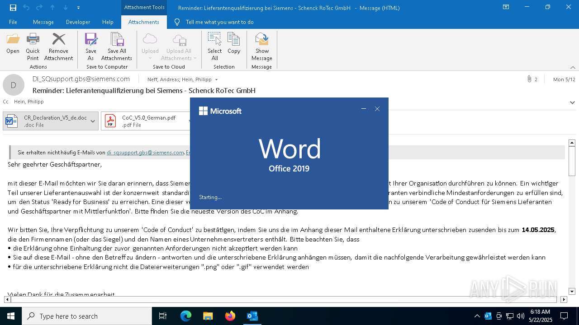Click the volume icon in the tray
Image resolution: width=579 pixels, height=325 pixels.
point(521,316)
